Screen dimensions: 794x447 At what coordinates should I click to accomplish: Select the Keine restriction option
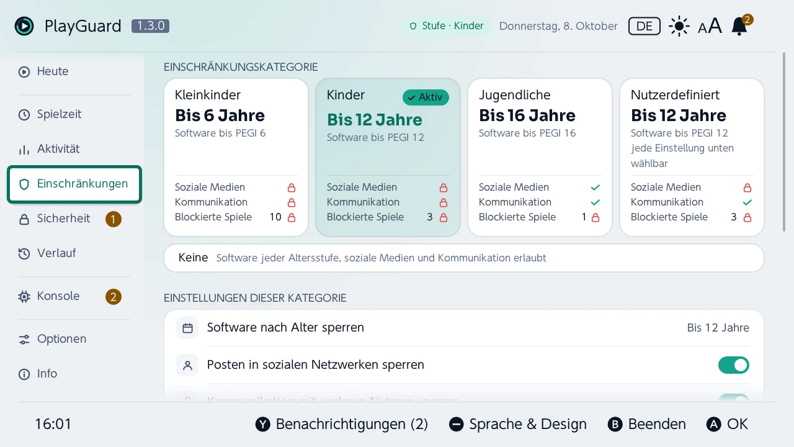pos(464,258)
